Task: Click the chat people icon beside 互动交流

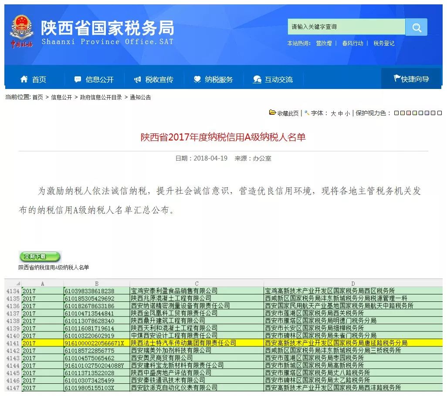Action: [257, 79]
